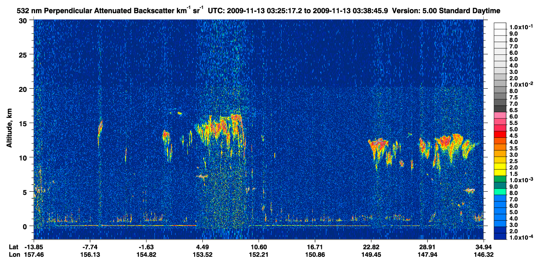The width and height of the screenshot is (537, 275).
Task: Click the altitude tick label '30'
Action: tap(24, 20)
